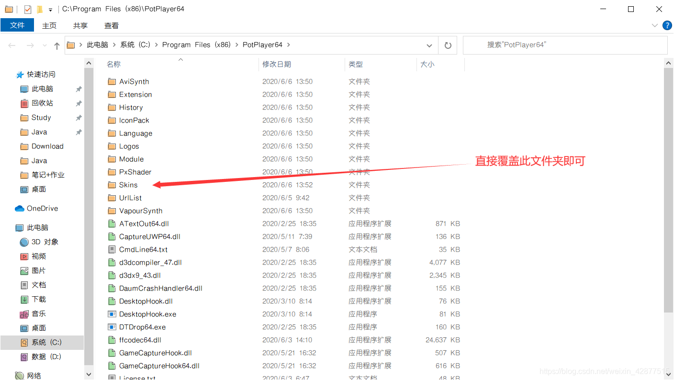Select the d3dcompiler_47.dll file

150,262
